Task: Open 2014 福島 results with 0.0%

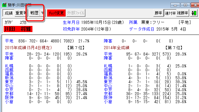Action: click(x=108, y=74)
